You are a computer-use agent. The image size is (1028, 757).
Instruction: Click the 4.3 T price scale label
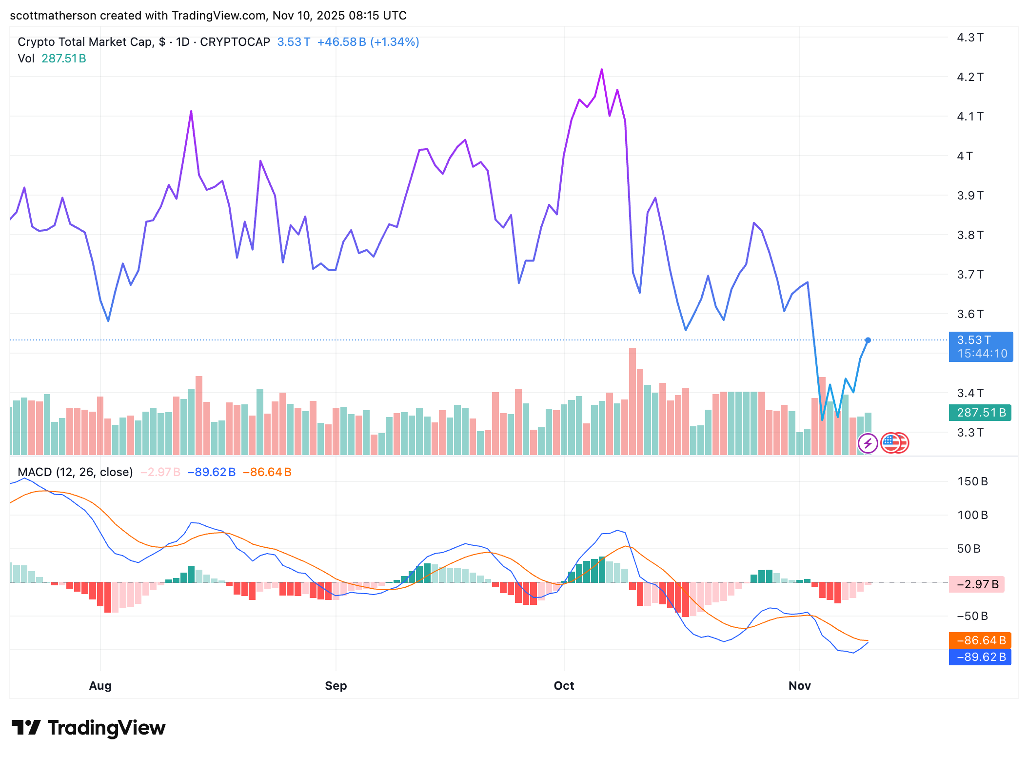click(970, 38)
